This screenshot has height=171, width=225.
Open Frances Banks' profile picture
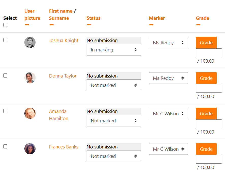coord(30,149)
